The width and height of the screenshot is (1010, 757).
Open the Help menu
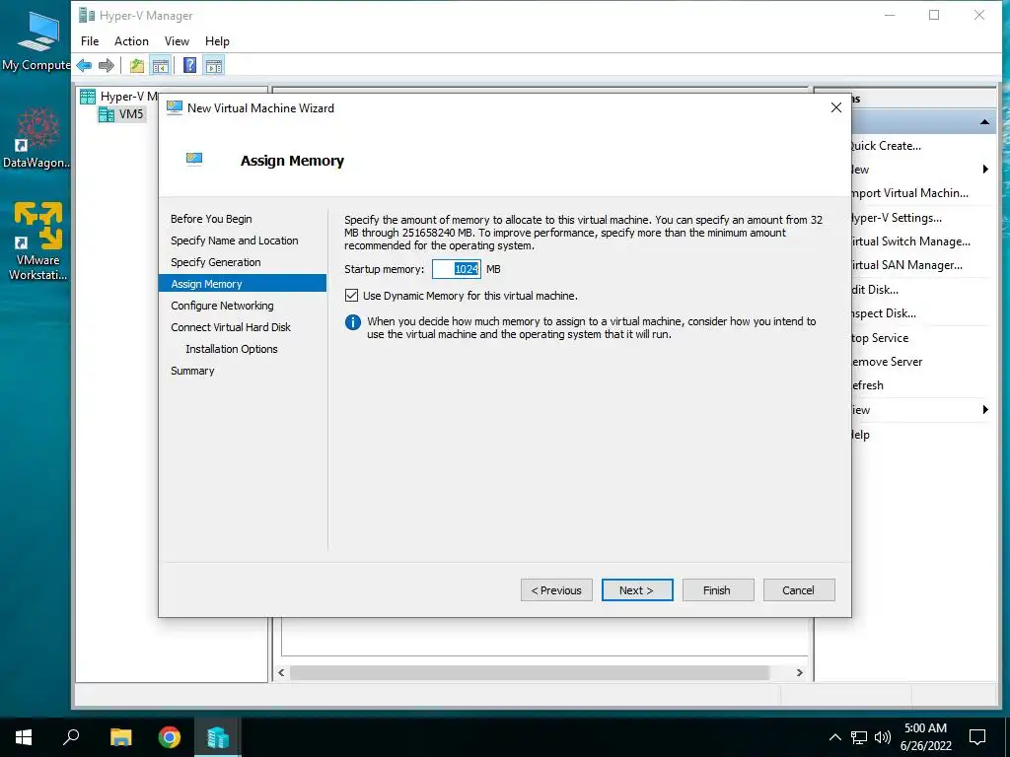pyautogui.click(x=217, y=41)
